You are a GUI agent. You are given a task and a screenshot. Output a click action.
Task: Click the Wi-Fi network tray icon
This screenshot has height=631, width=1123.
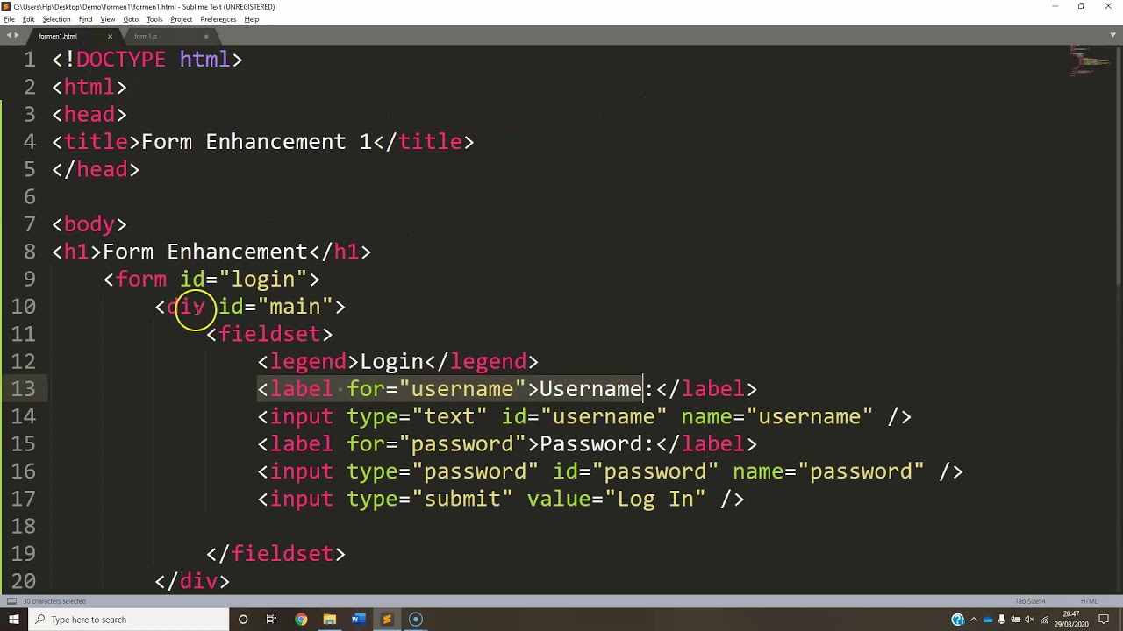click(1044, 620)
